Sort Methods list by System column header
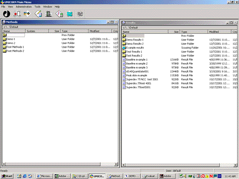Image resolution: width=239 pixels, height=179 pixels. (x=37, y=31)
